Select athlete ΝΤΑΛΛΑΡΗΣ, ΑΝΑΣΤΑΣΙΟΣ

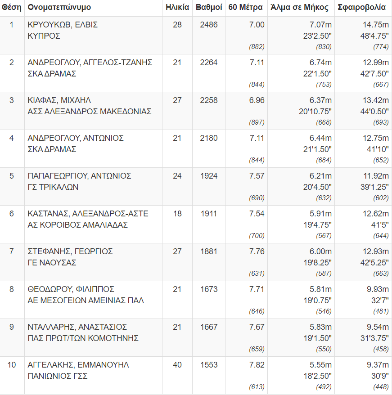(x=77, y=327)
